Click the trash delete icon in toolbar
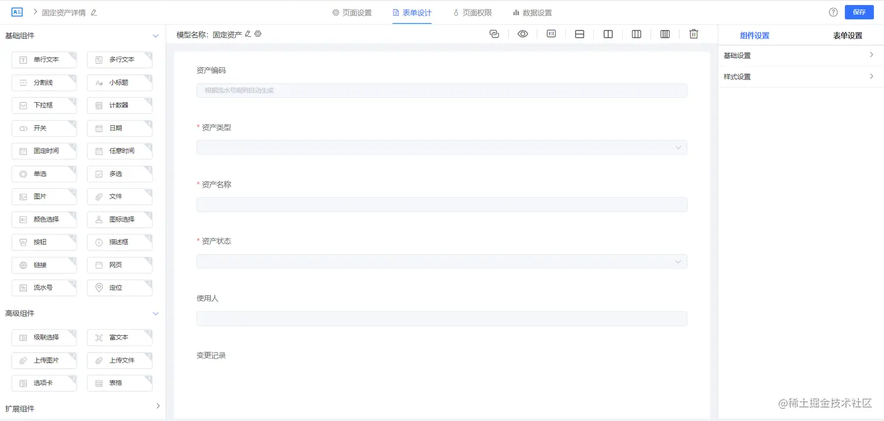The width and height of the screenshot is (884, 421). point(693,34)
